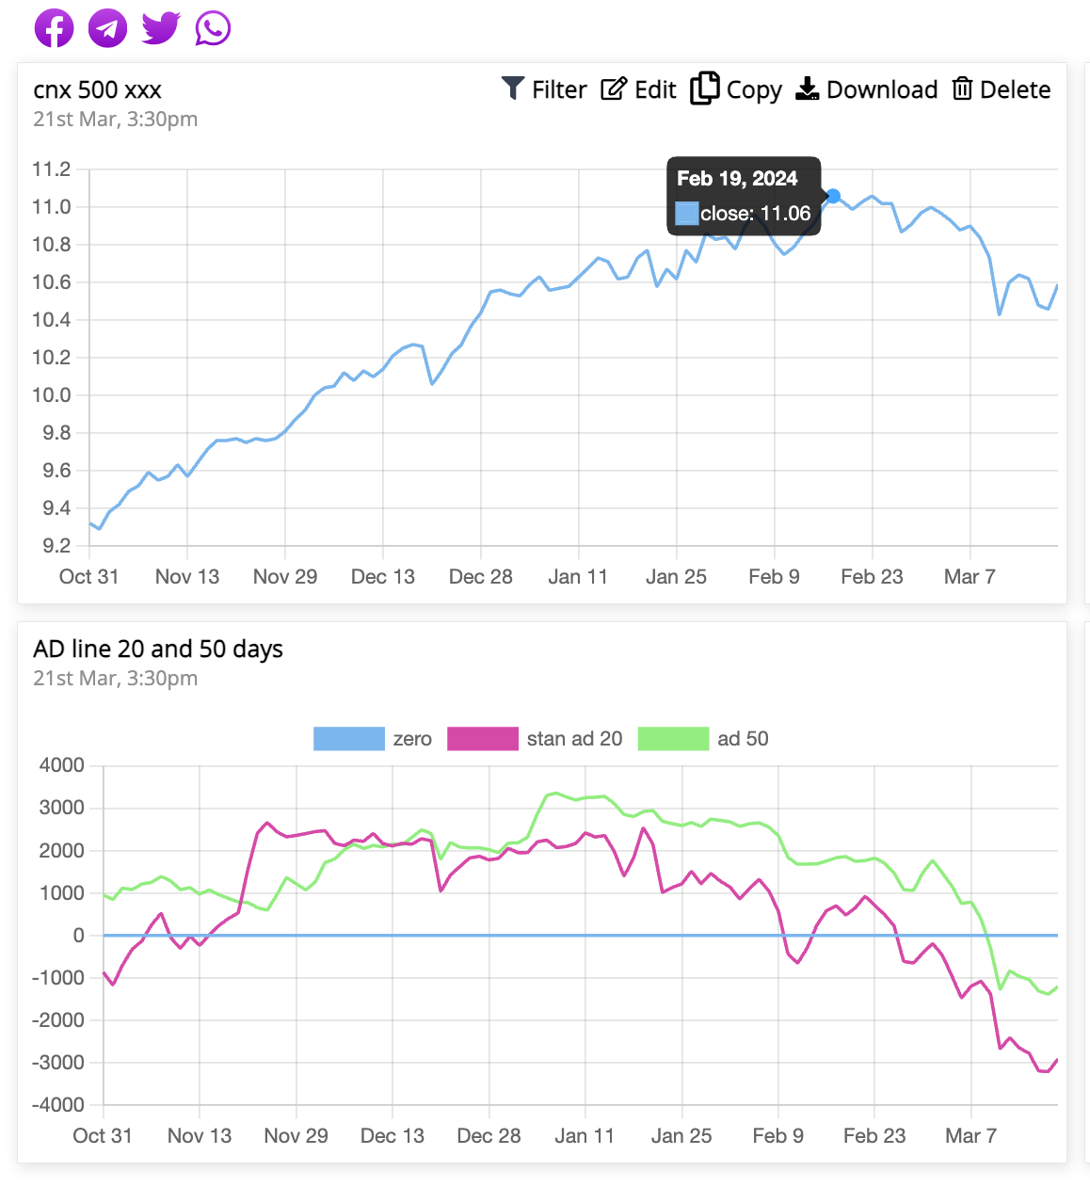Open Facebook sharing via its icon
This screenshot has width=1090, height=1203.
(54, 27)
